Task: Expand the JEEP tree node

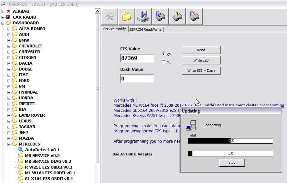Action: pyautogui.click(x=9, y=133)
